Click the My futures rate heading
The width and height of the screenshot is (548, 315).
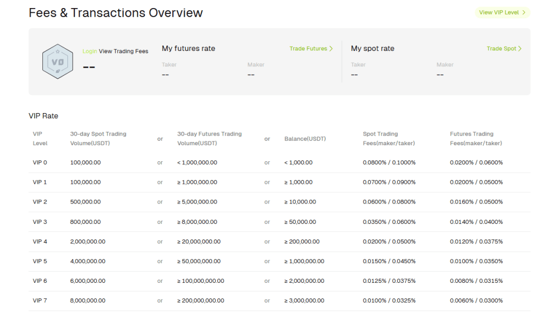[188, 49]
